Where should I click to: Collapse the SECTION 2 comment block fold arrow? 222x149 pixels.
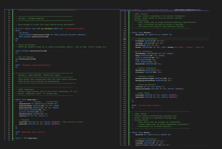coord(14,73)
